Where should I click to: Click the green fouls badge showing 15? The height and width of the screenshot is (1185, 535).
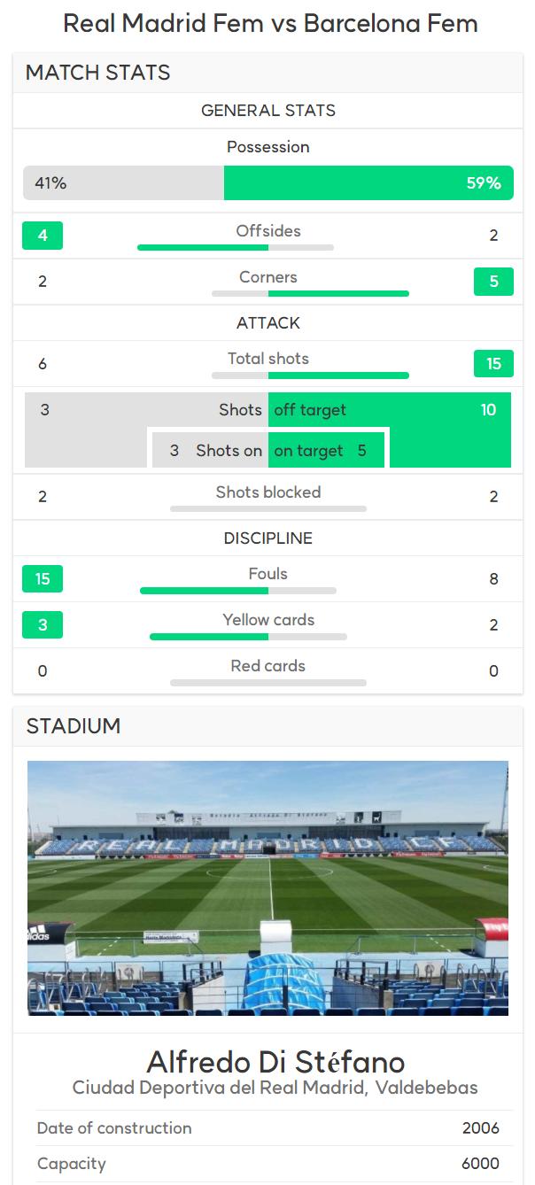[43, 579]
